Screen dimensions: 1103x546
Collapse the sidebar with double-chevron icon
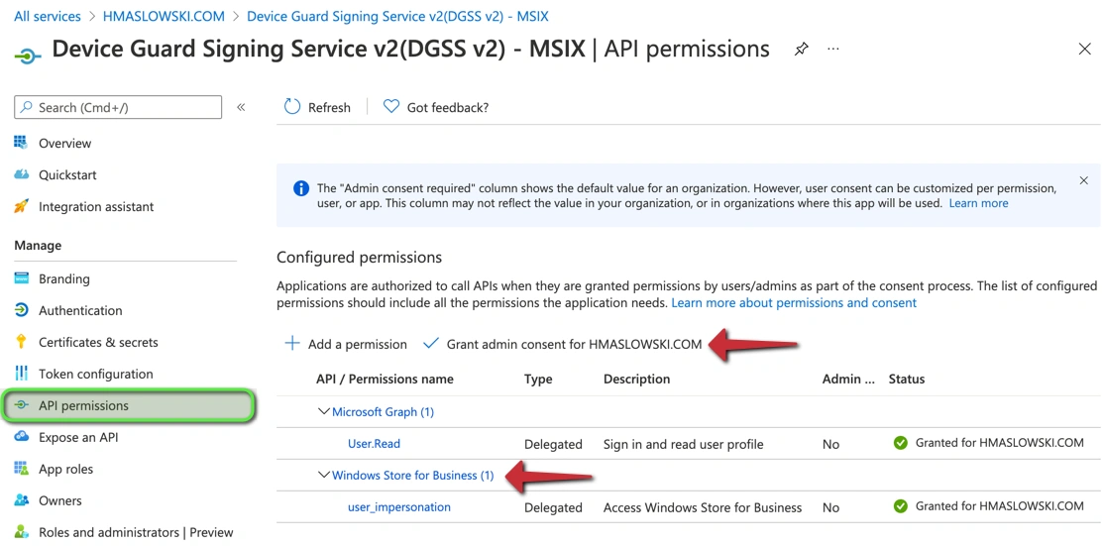click(x=241, y=107)
